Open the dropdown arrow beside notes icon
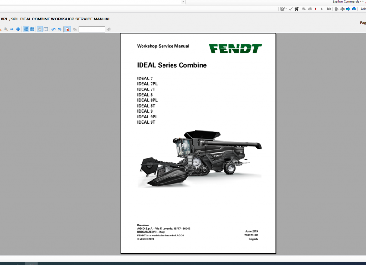This screenshot has width=366, height=265. click(286, 9)
